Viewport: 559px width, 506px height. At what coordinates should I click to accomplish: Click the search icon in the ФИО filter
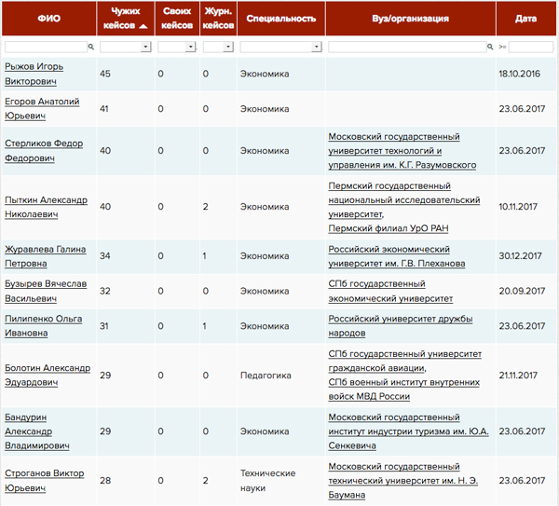(x=90, y=46)
